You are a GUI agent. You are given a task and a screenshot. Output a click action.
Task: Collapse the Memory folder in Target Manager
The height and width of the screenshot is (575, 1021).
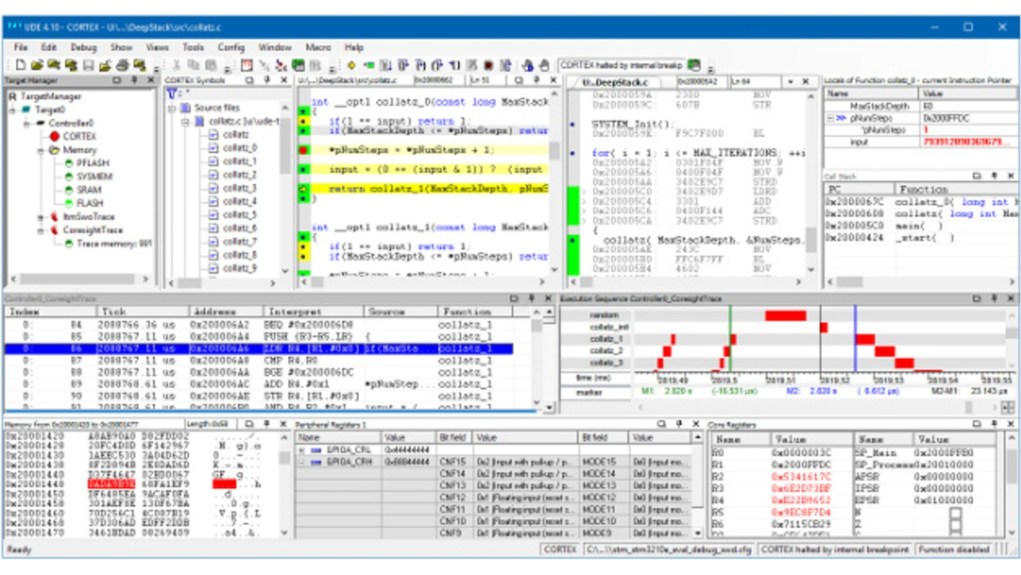click(x=41, y=150)
